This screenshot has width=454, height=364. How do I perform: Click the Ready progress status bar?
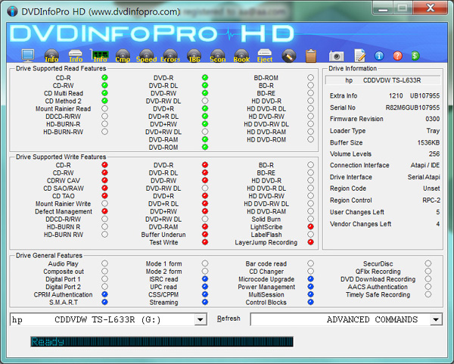(x=162, y=342)
